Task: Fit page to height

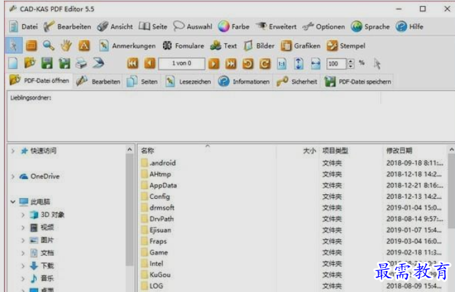Action: point(299,64)
